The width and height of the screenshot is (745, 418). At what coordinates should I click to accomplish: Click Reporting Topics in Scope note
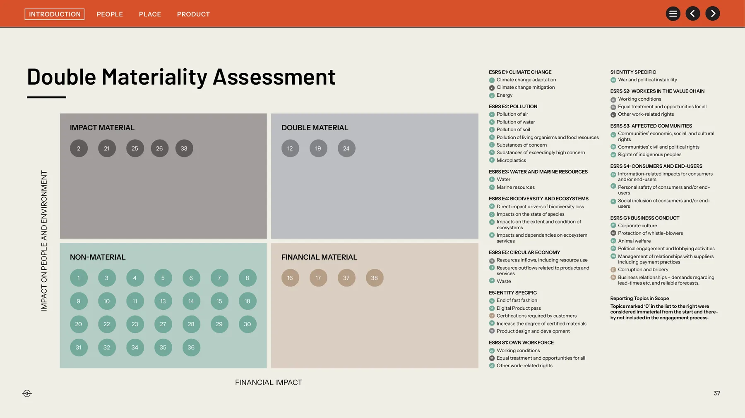(x=639, y=298)
